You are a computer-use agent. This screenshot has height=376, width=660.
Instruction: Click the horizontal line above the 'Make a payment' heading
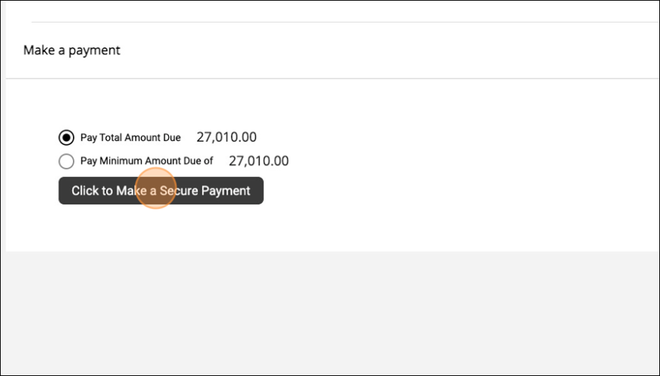click(340, 22)
